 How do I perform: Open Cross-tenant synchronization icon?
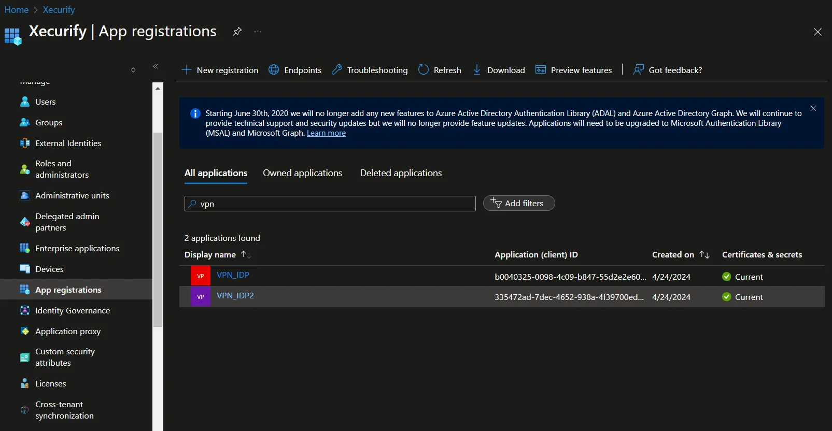(x=24, y=410)
